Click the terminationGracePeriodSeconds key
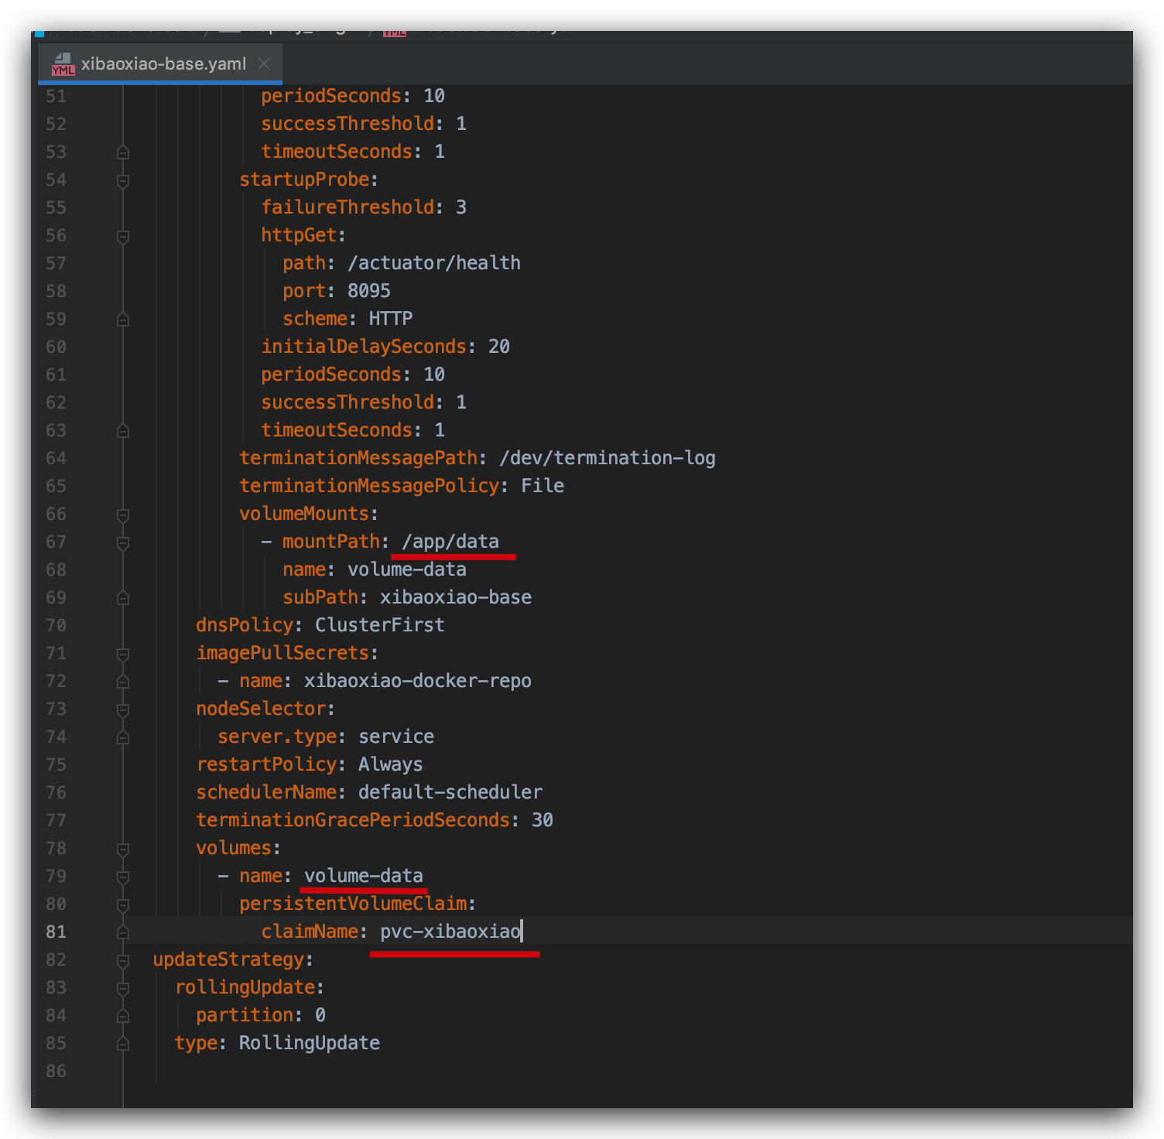The image size is (1164, 1139). point(352,820)
